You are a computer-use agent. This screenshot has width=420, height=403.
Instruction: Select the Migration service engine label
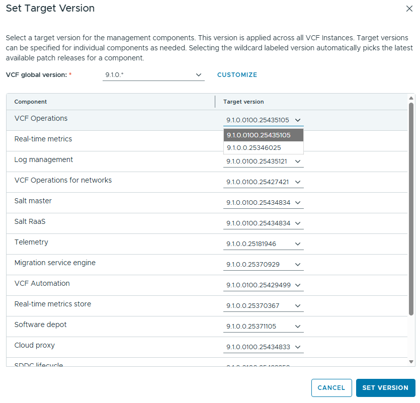(55, 263)
